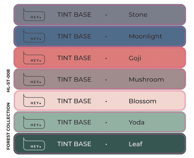
Task: Click TINT BASE text on Leaf bar
Action: (74, 144)
